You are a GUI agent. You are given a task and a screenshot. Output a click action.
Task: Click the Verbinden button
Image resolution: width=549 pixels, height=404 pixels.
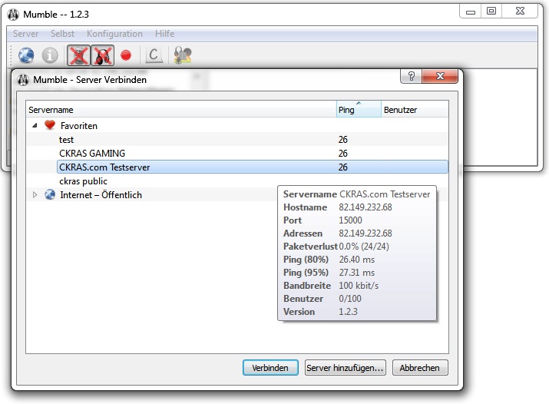(x=270, y=368)
